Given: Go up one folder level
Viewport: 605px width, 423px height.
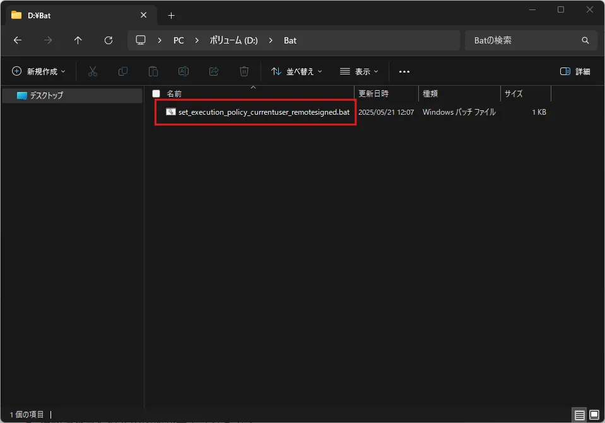Looking at the screenshot, I should [x=78, y=40].
